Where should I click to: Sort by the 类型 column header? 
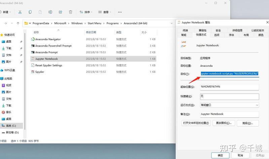(x=127, y=32)
